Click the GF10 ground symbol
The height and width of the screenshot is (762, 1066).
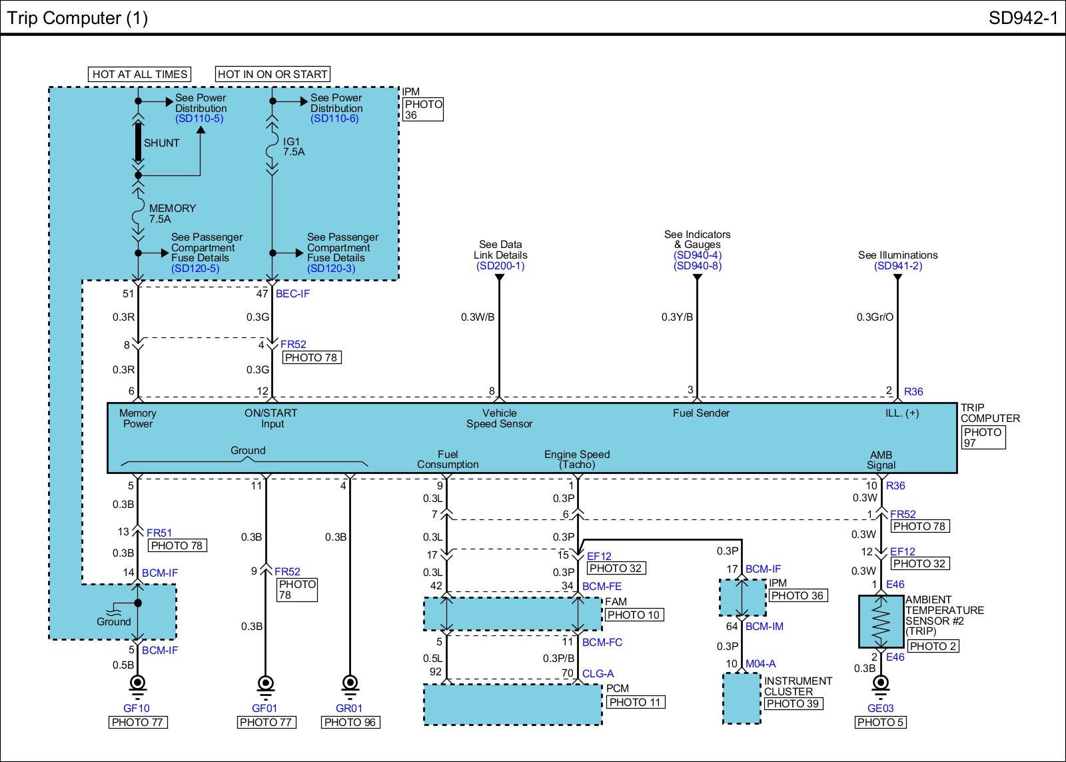click(138, 684)
